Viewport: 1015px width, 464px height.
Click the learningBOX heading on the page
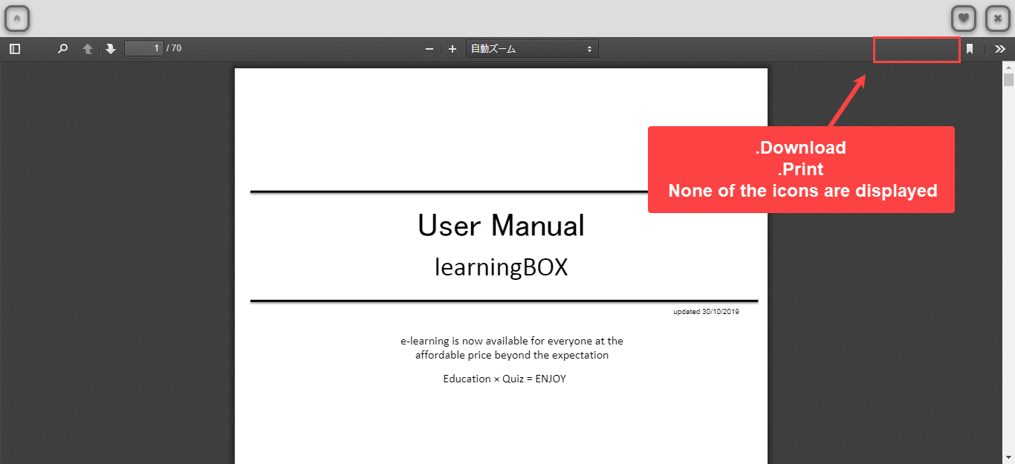(x=501, y=267)
